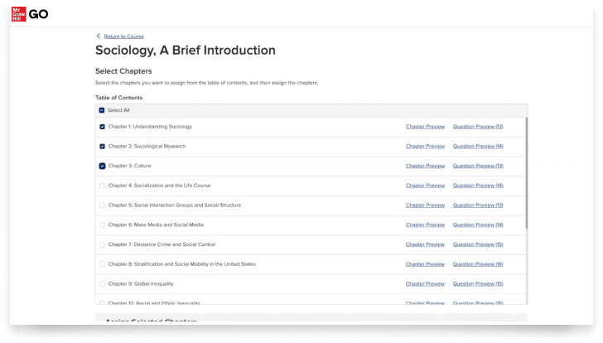Open Chapter Preview for Chapter 6
The image size is (603, 343).
(426, 225)
